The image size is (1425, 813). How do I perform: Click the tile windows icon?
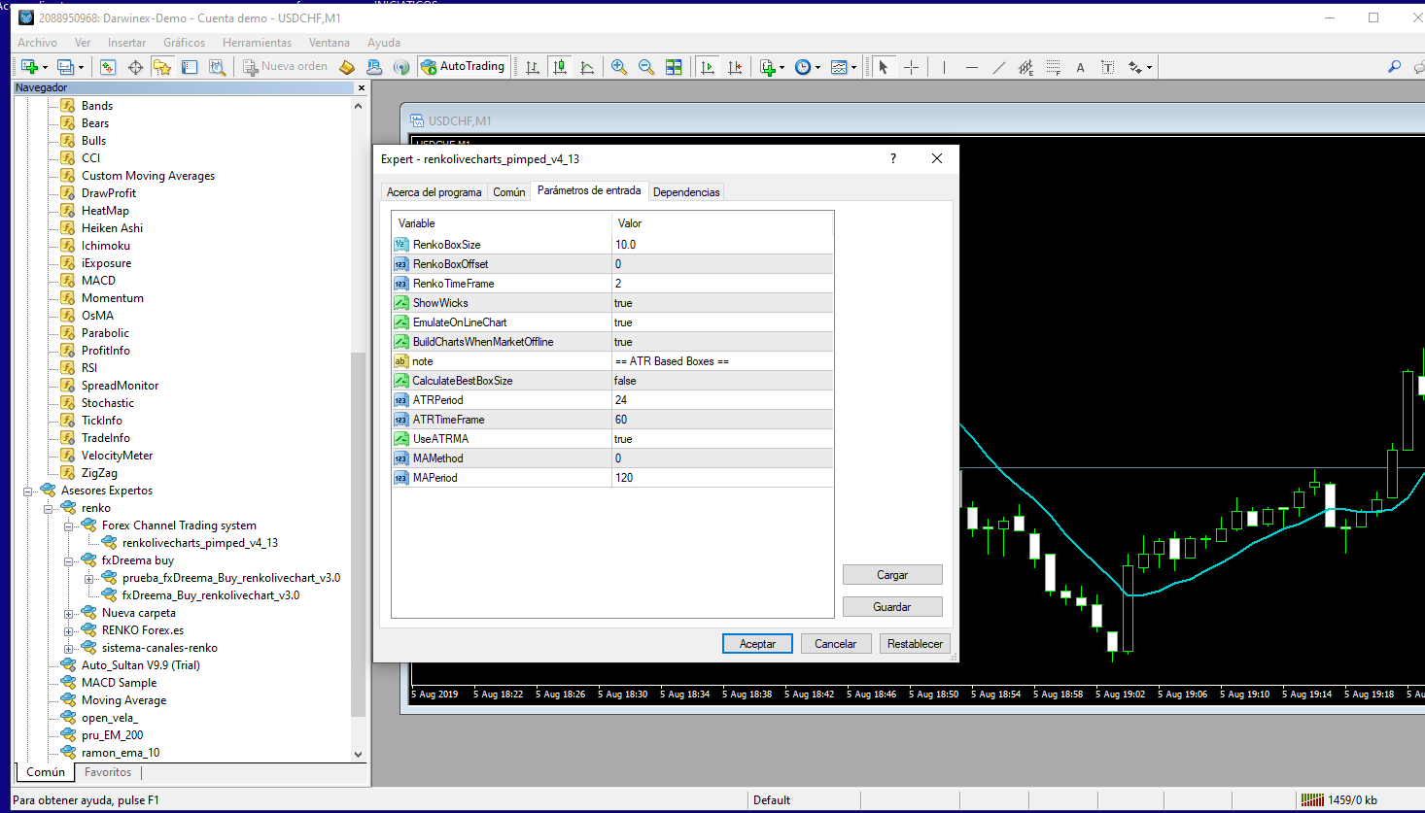click(x=674, y=66)
